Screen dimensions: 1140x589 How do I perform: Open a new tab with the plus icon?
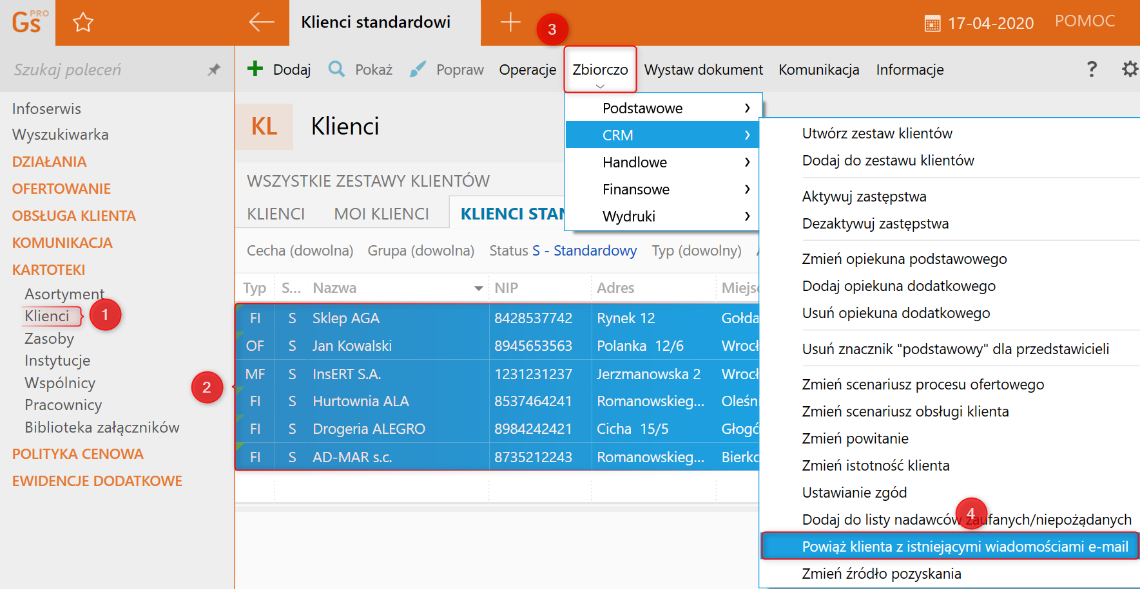tap(510, 22)
